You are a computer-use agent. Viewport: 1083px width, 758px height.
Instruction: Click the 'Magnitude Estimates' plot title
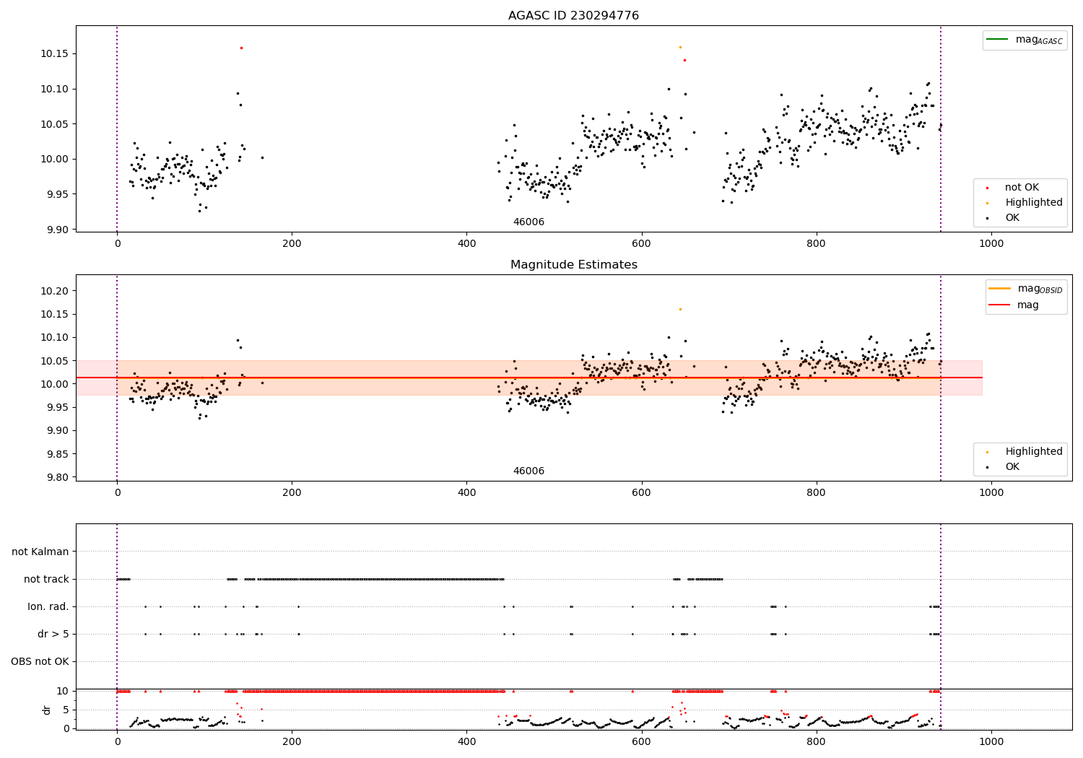pos(573,265)
